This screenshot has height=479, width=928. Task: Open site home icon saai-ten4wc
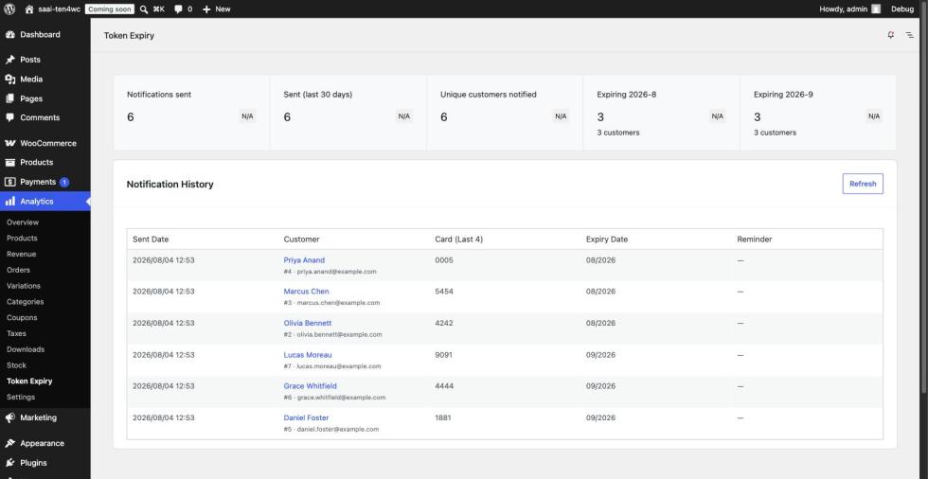tap(29, 9)
